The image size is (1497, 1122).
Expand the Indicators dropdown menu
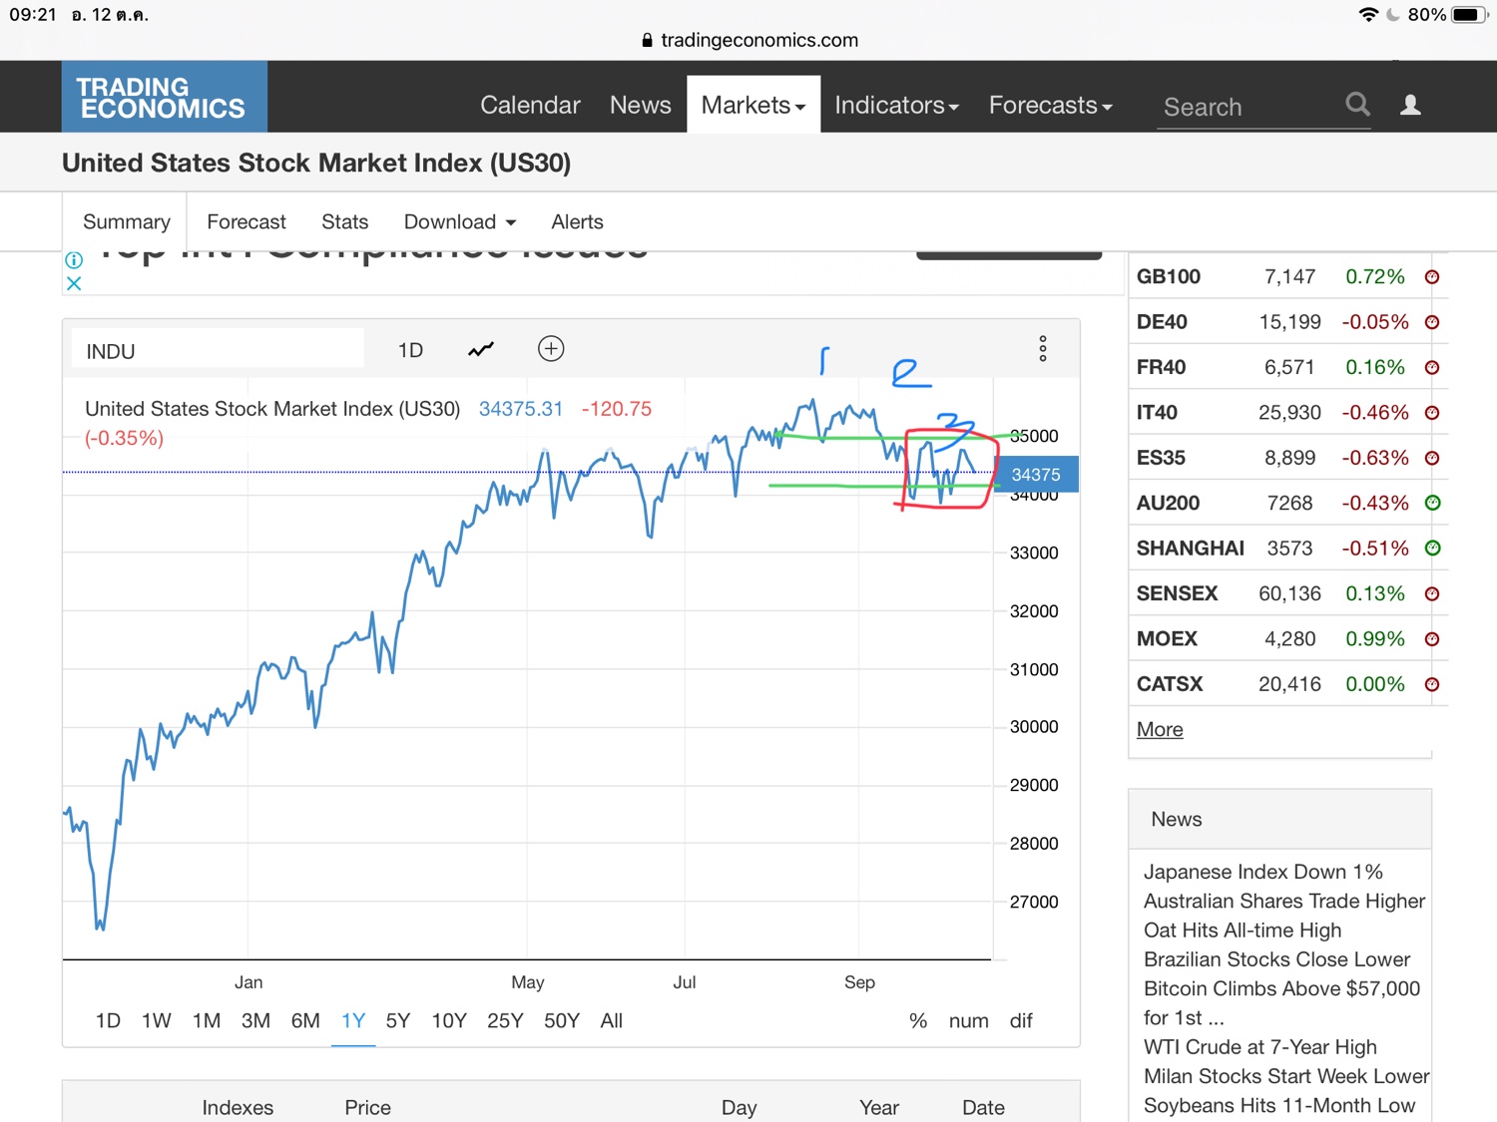tap(896, 105)
